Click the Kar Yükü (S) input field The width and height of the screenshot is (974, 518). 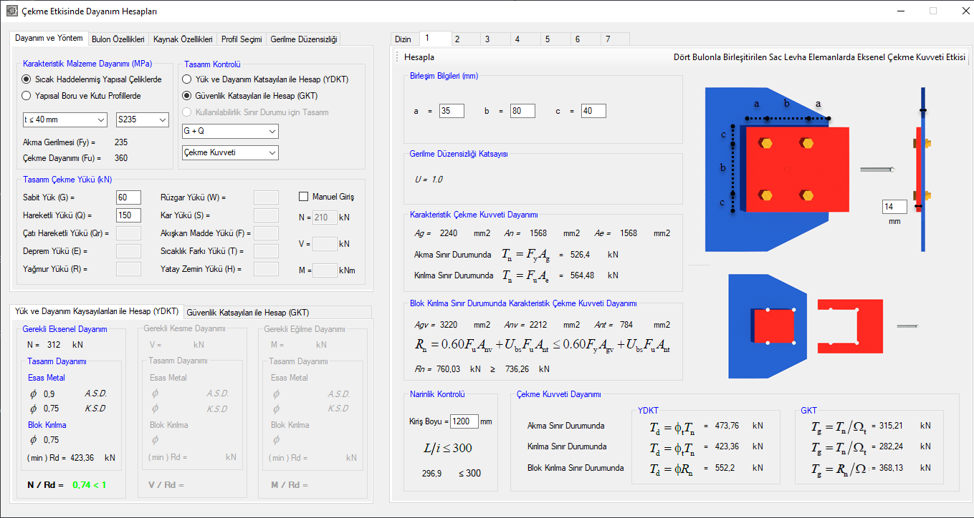tap(266, 215)
